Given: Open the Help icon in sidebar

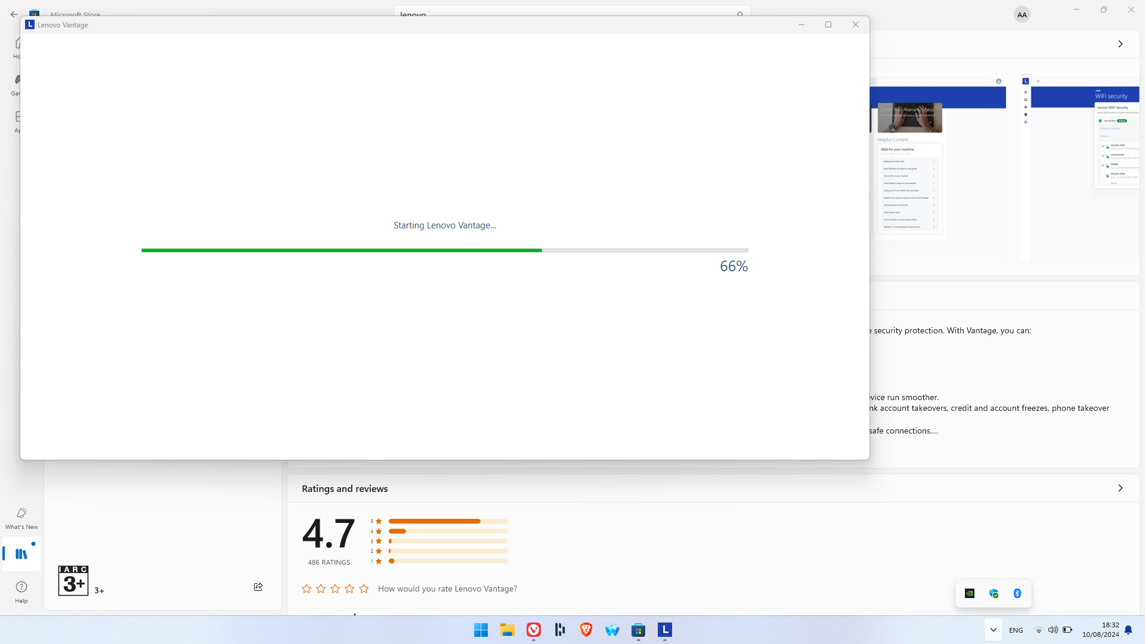Looking at the screenshot, I should coord(21,587).
